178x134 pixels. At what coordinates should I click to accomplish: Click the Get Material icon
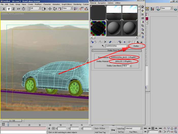[92, 42]
